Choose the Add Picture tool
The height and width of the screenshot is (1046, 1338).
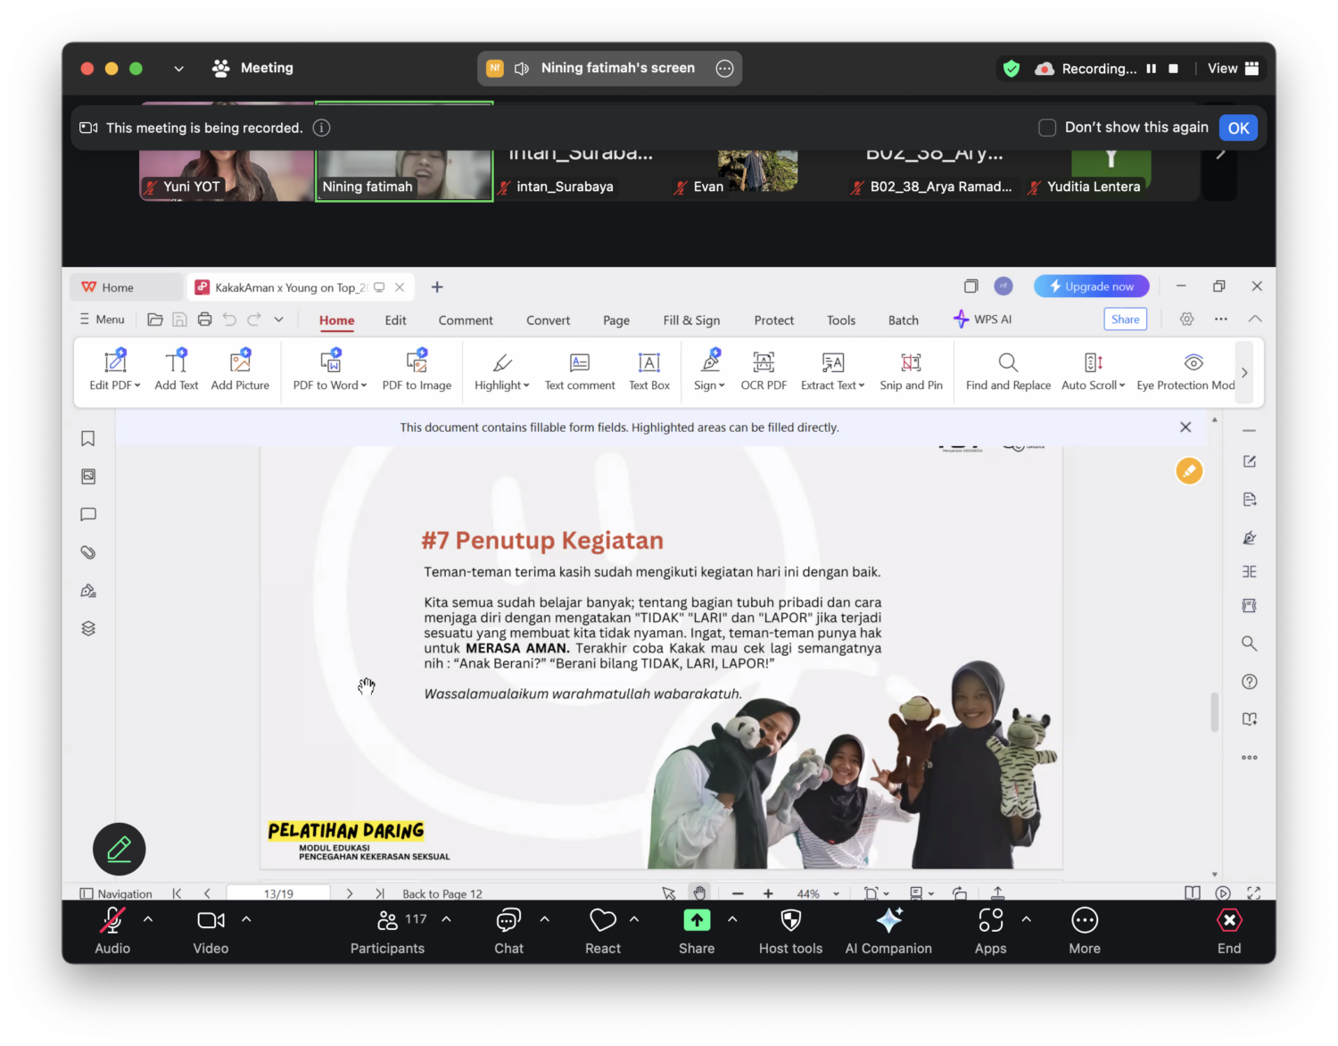tap(240, 369)
